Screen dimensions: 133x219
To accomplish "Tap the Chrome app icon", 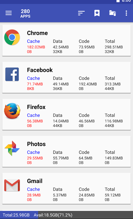I will click(x=12, y=37).
